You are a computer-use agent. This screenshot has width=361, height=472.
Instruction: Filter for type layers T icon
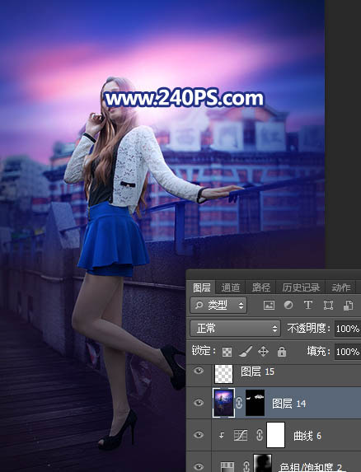307,306
